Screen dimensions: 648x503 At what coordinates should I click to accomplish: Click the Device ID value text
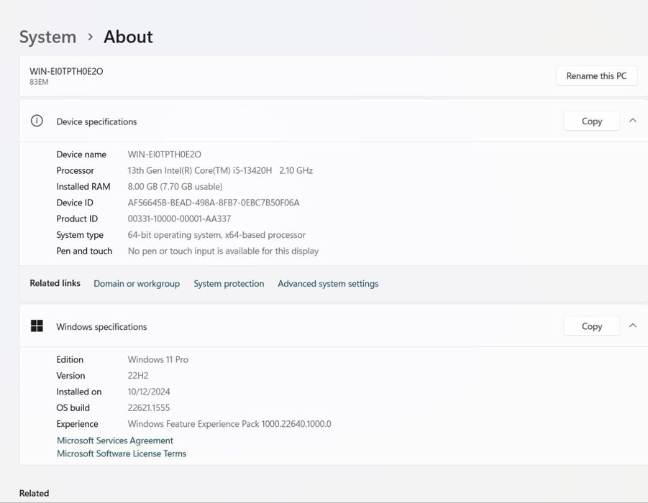pos(214,203)
